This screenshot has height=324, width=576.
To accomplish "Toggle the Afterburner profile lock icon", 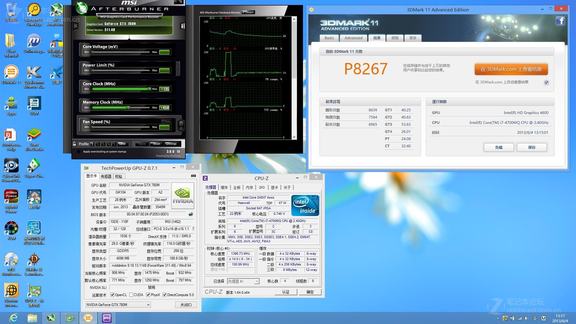I will coord(74,144).
